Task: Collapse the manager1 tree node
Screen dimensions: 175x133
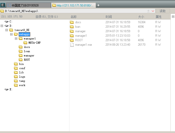Action: [x=16, y=38]
